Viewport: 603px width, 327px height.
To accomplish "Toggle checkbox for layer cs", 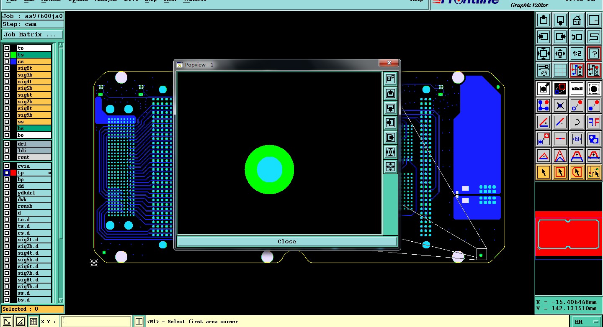I will 7,61.
